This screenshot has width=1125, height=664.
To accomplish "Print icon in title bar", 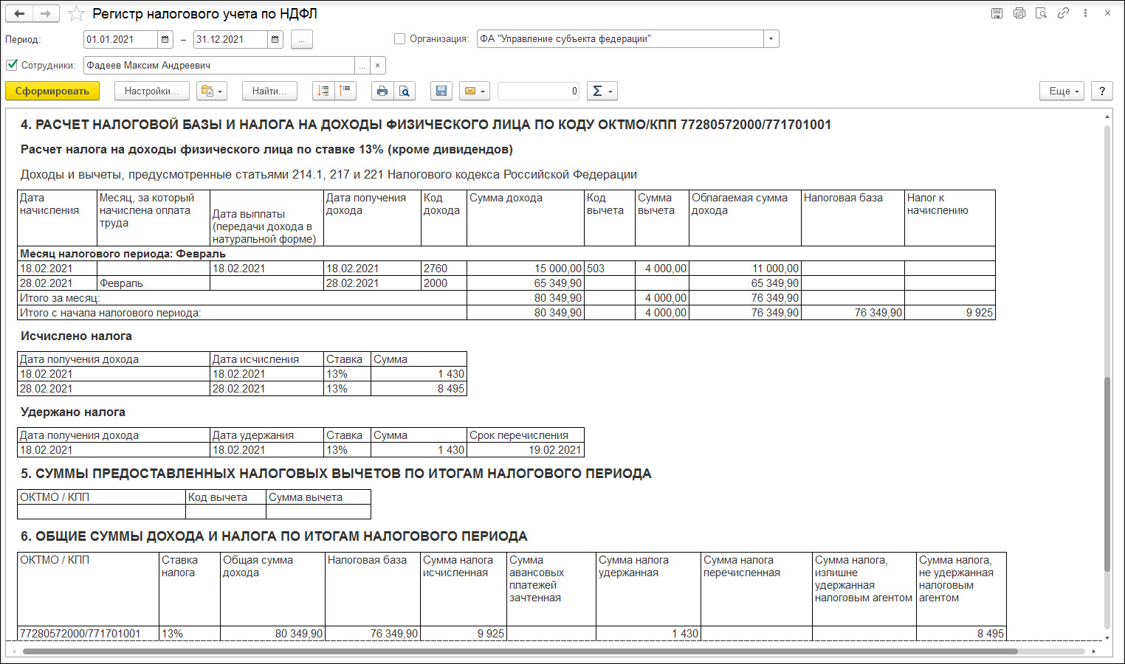I will click(x=1019, y=13).
